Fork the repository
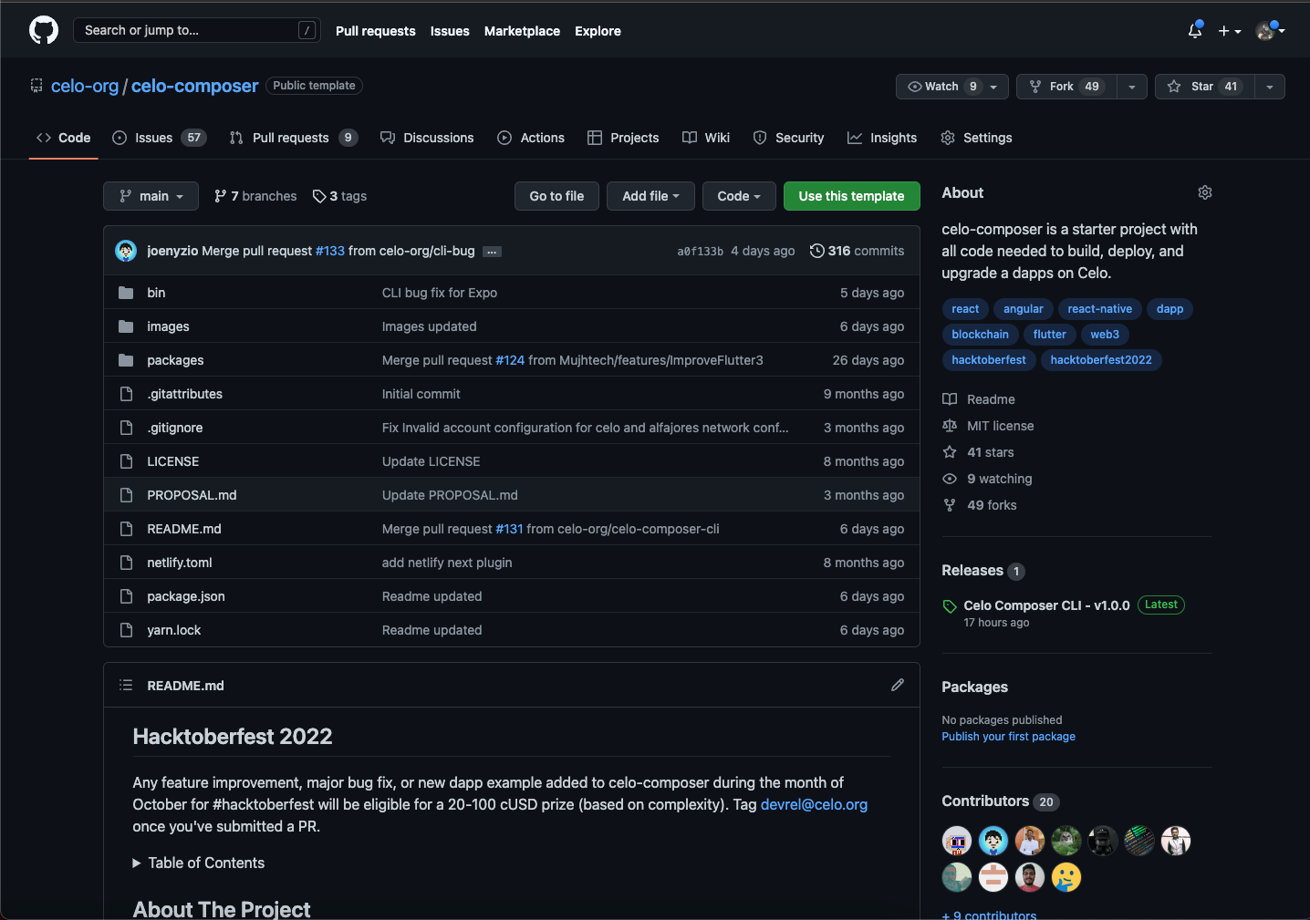 pyautogui.click(x=1066, y=87)
